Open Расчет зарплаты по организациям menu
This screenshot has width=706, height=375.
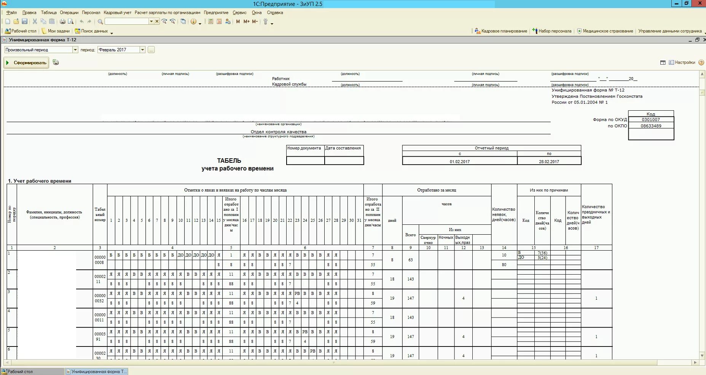[x=167, y=13]
